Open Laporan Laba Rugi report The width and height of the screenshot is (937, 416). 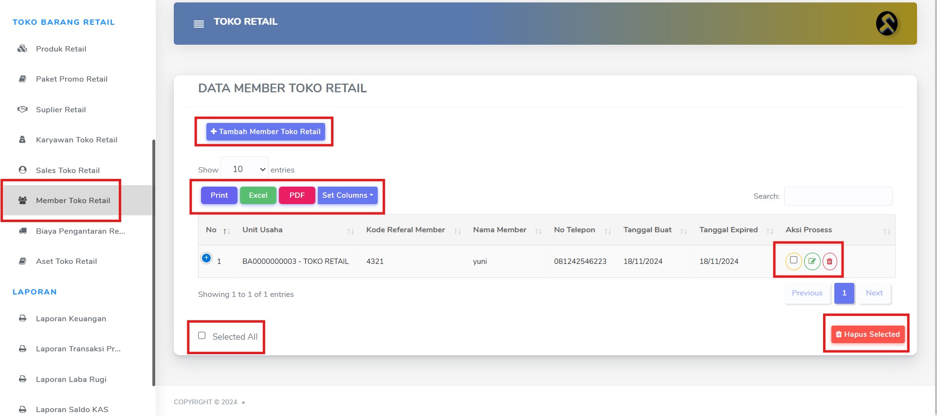pos(71,379)
